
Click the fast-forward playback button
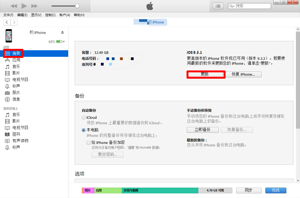(34, 6)
